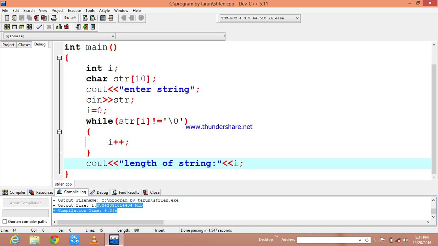The width and height of the screenshot is (438, 246).
Task: Click the Compile & Run toolbar icon
Action: 22,27
